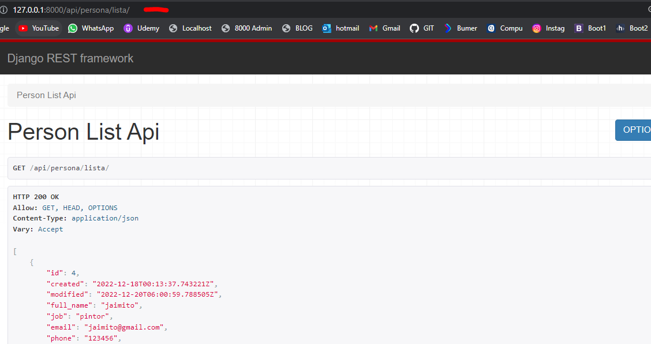Screen dimensions: 651x344
Task: Open the WhatsApp bookmark
Action: coord(91,28)
